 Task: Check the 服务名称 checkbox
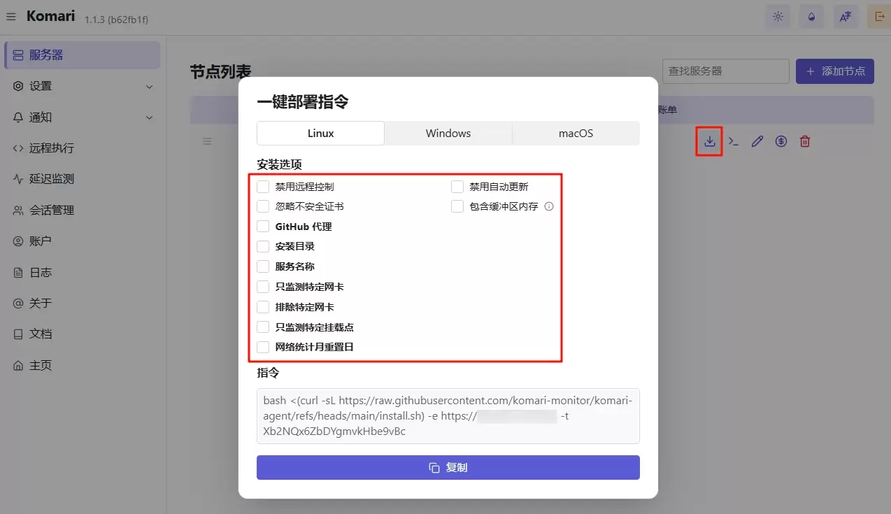[x=263, y=266]
